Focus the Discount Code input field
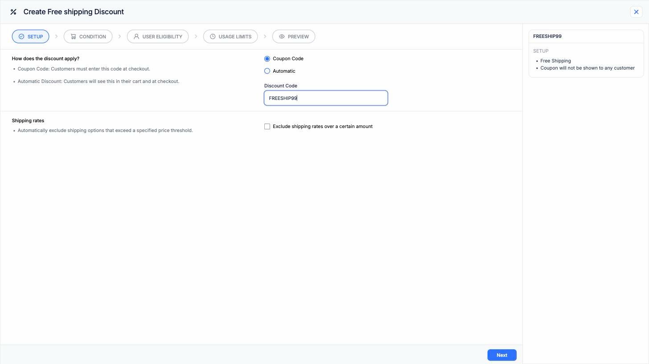 pyautogui.click(x=326, y=98)
